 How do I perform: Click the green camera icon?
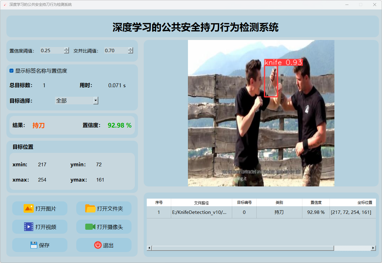[x=90, y=227]
